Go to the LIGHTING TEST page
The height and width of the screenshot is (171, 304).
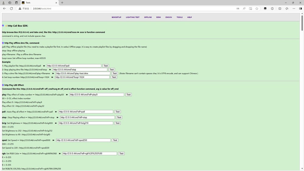point(133,17)
